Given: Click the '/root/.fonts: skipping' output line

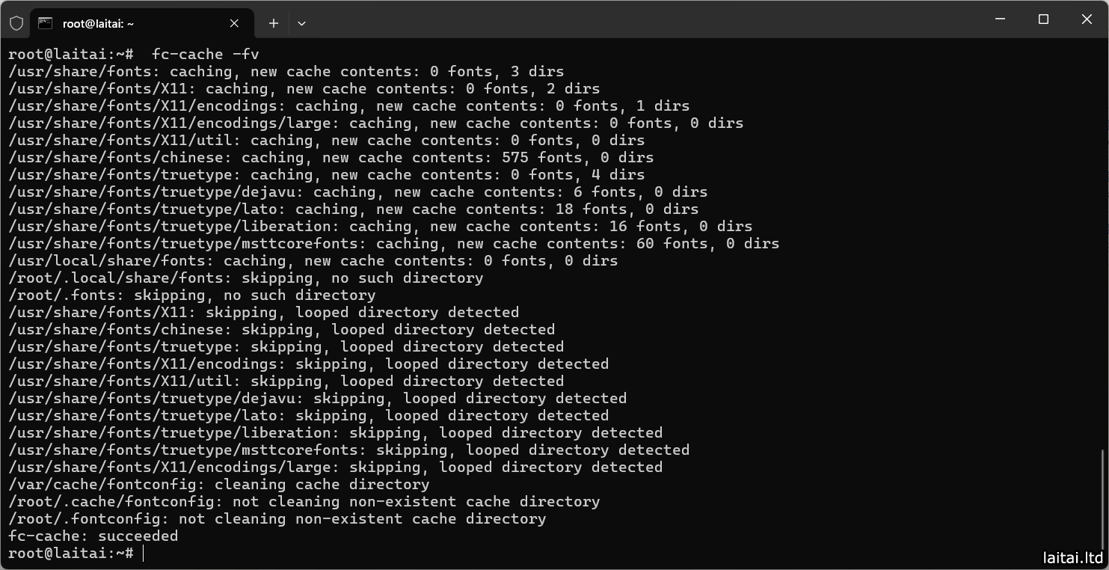Looking at the screenshot, I should pos(191,295).
